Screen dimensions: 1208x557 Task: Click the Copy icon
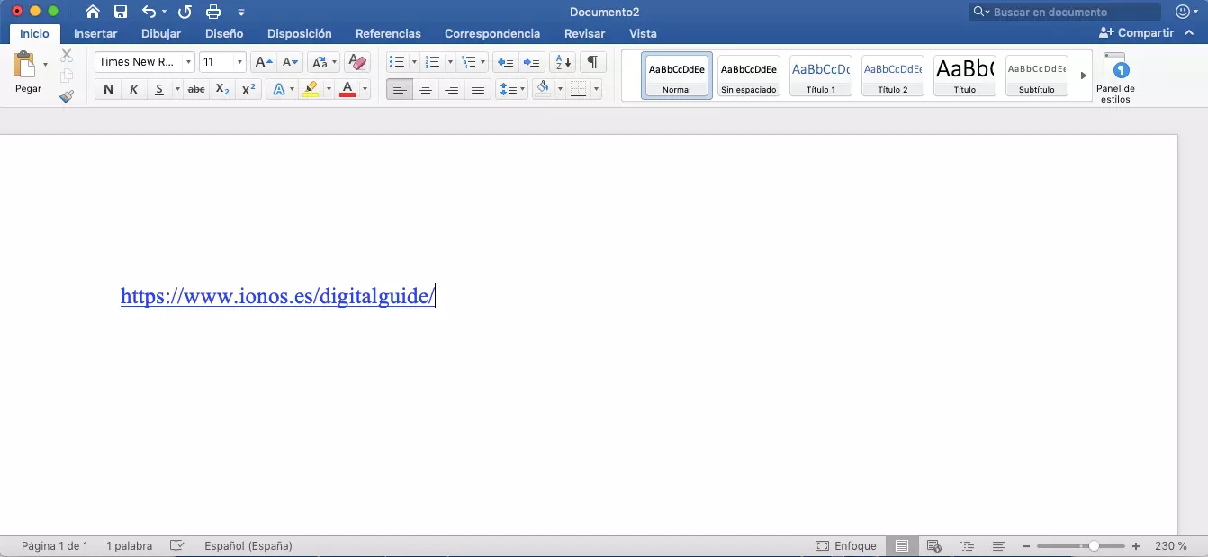(67, 76)
